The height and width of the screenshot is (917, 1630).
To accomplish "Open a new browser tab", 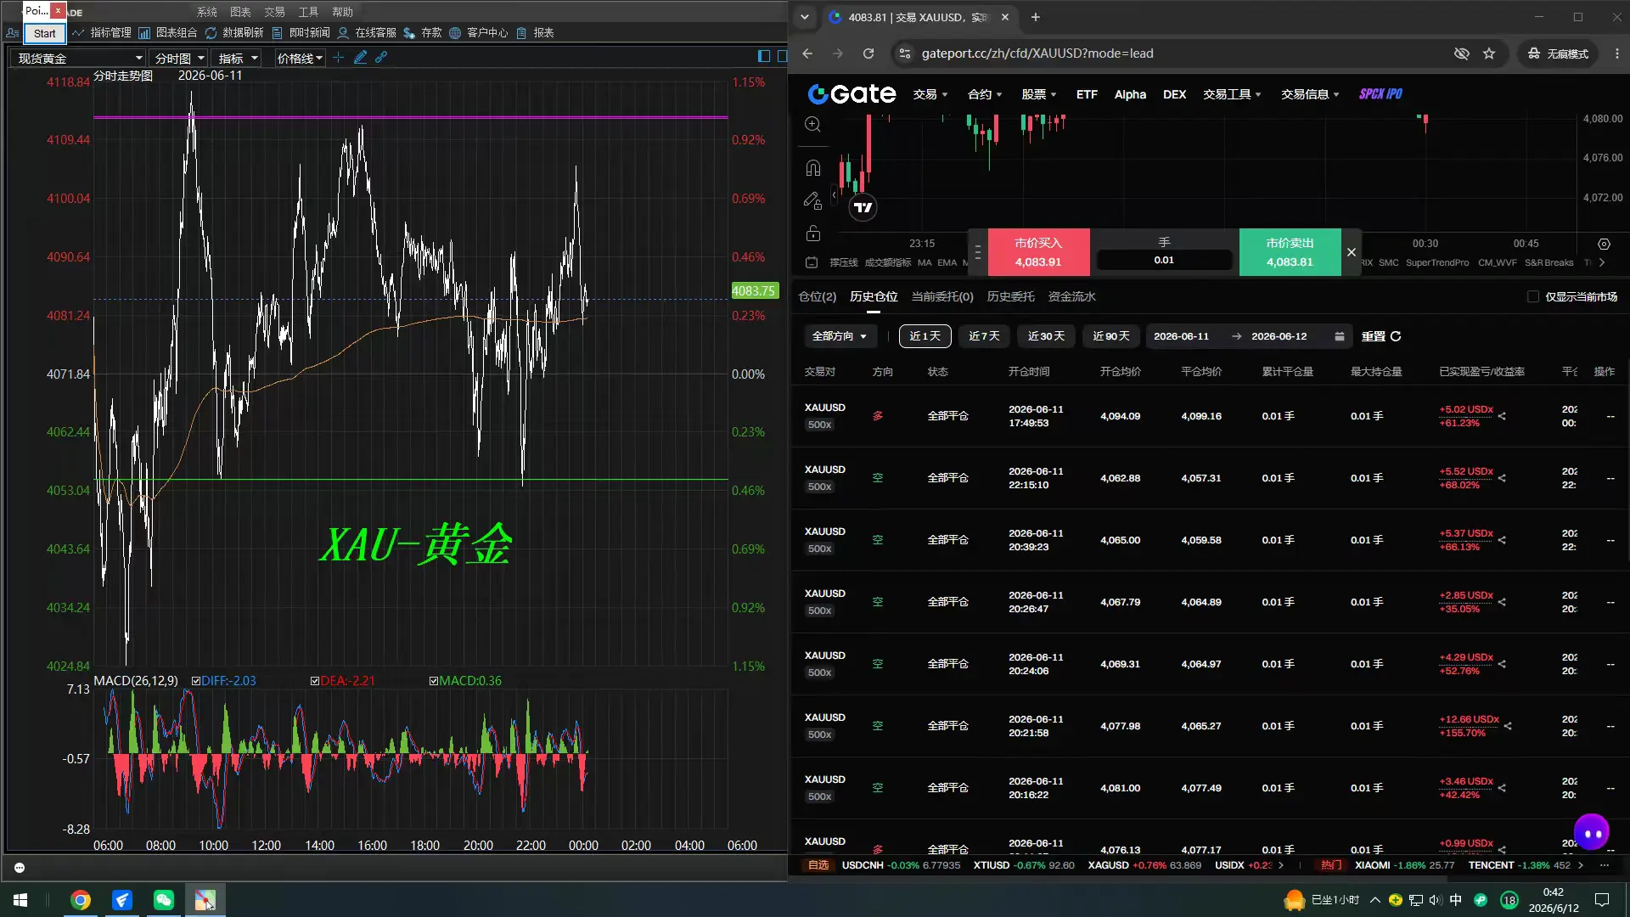I will (x=1035, y=17).
